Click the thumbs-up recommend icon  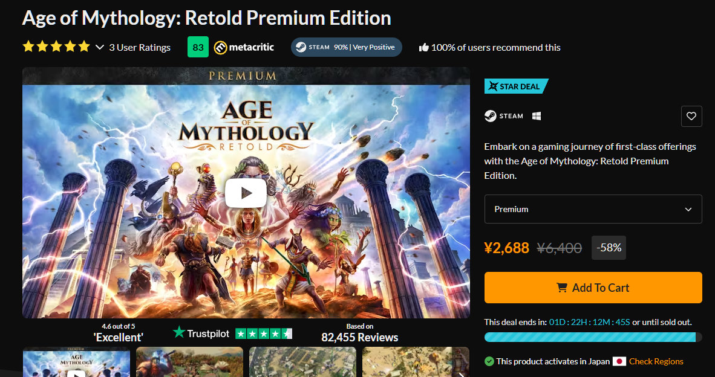pos(423,47)
